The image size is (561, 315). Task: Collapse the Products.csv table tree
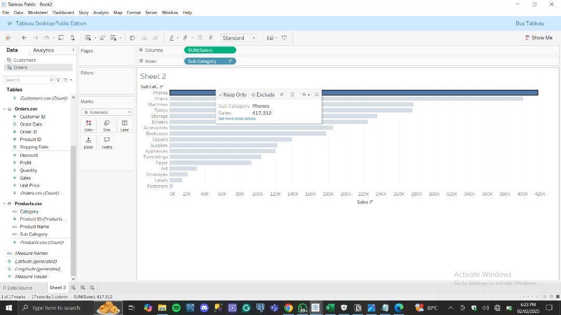pos(4,203)
